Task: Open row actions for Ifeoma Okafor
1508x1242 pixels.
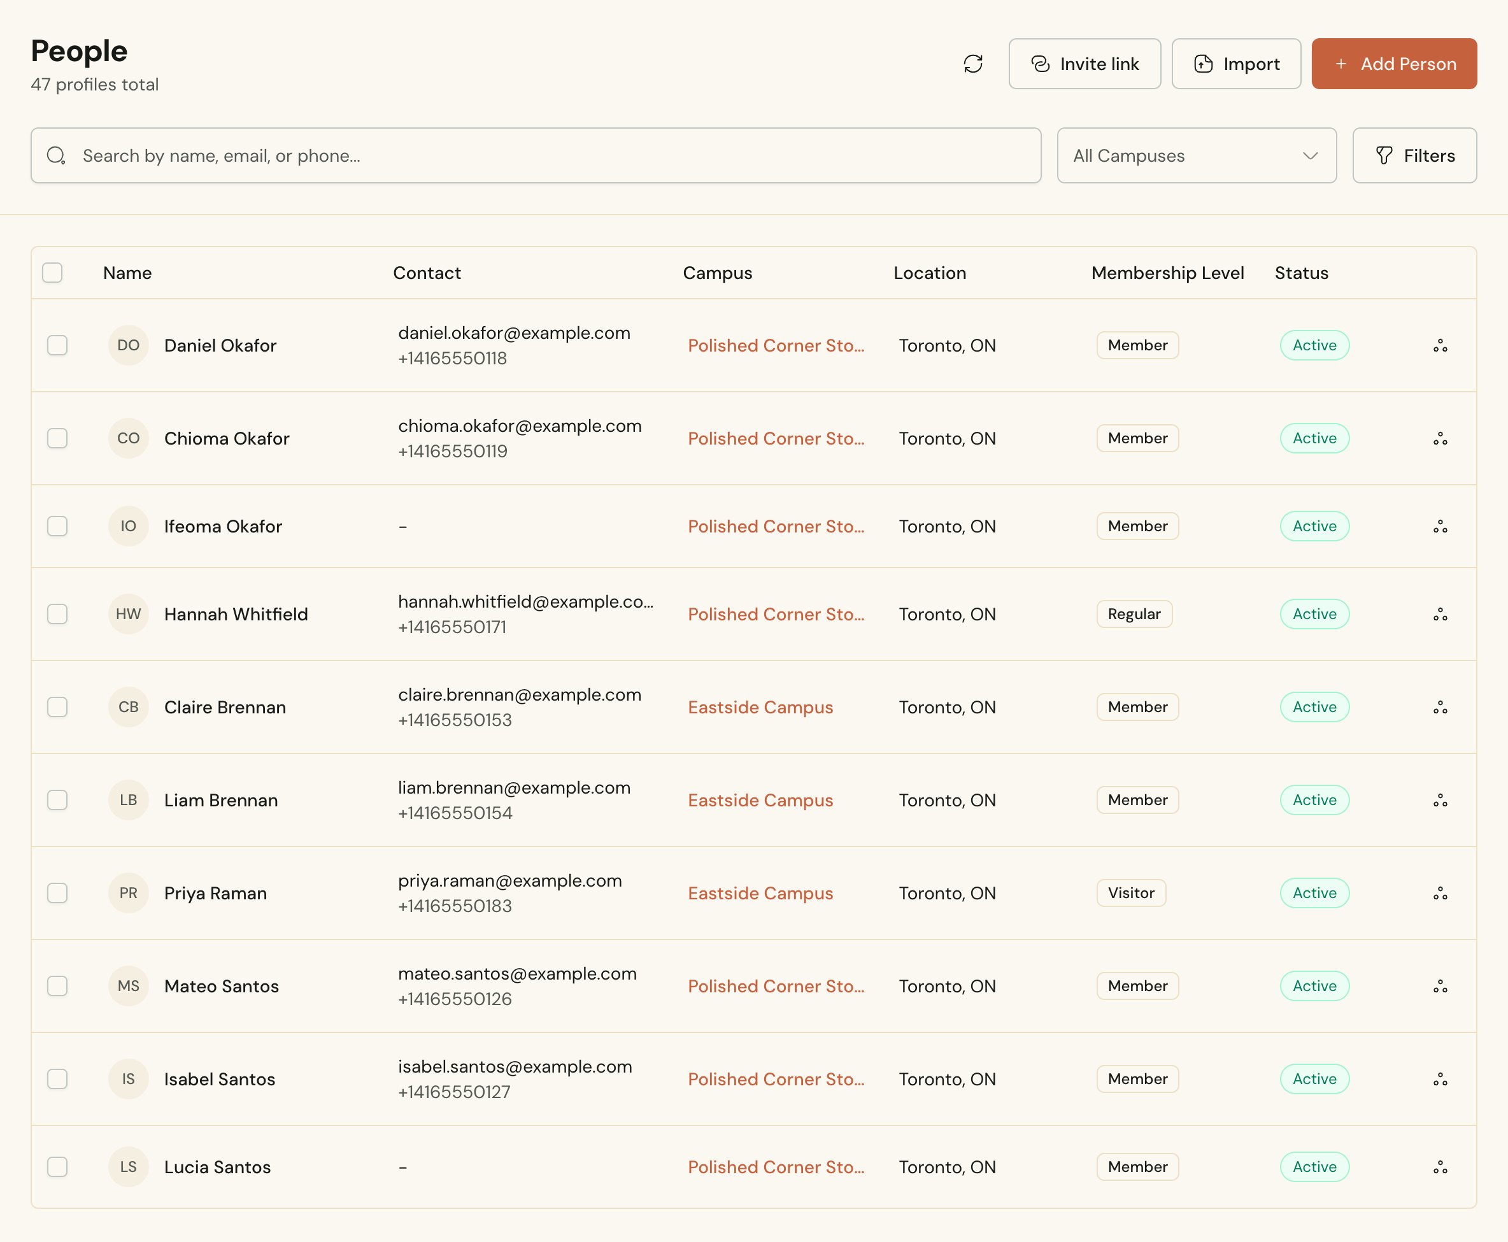Action: (1440, 527)
